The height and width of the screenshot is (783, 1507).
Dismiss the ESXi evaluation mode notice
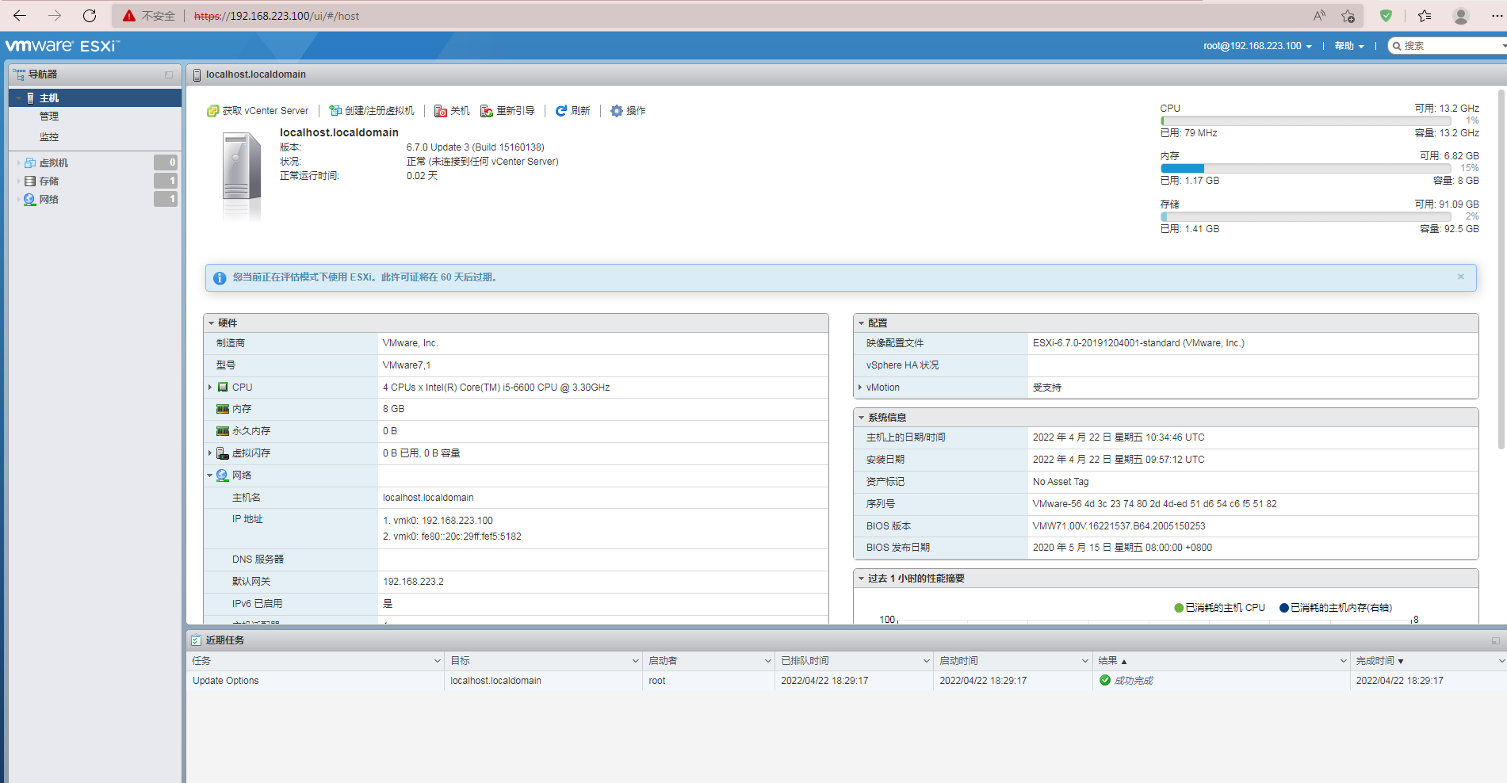coord(1460,277)
